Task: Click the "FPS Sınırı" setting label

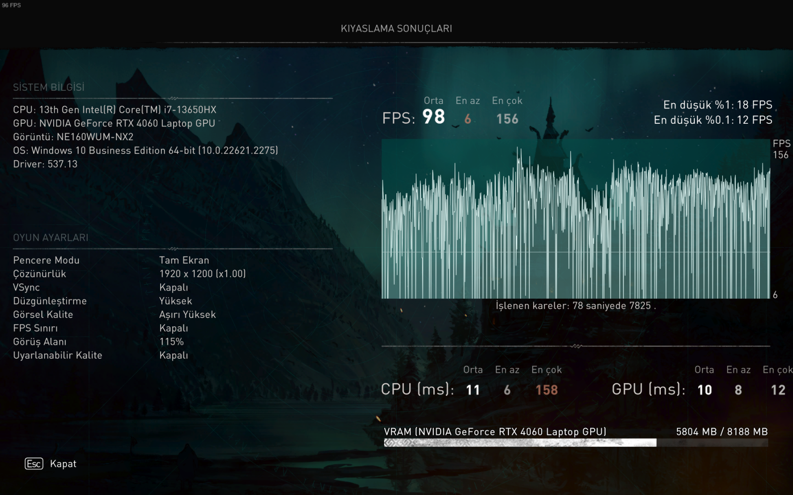Action: pos(35,328)
